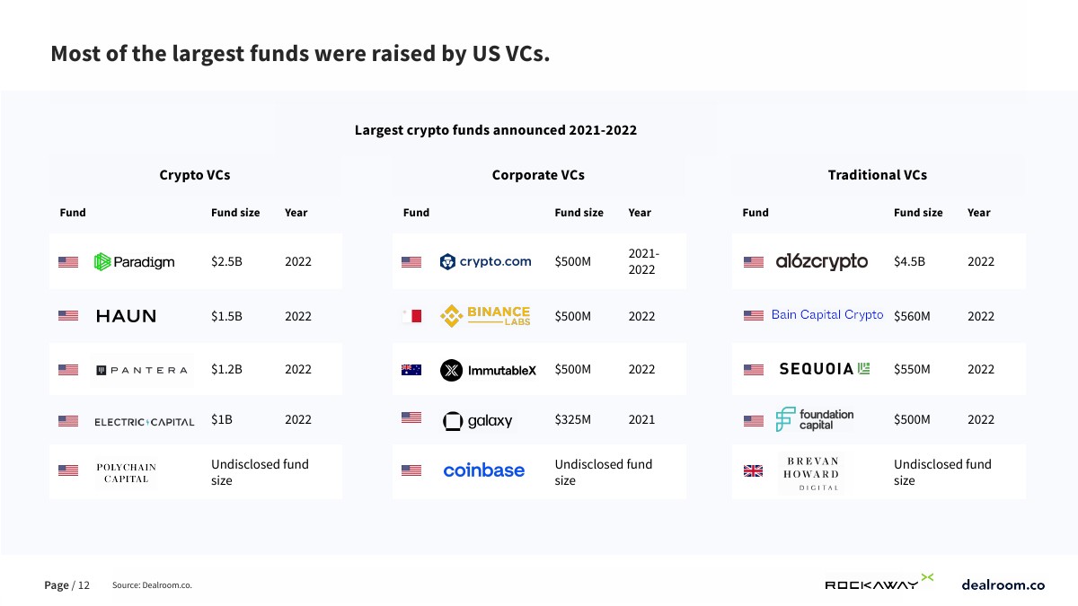Select the Sequoia logo

(x=825, y=369)
